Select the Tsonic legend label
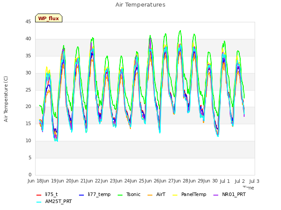The width and height of the screenshot is (281, 210). click(133, 194)
